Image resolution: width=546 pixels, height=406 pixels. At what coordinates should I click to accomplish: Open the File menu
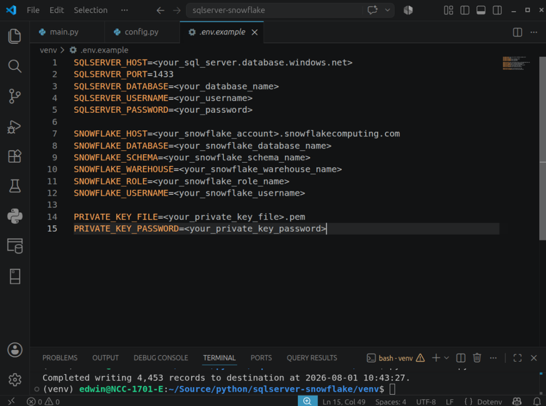click(33, 10)
